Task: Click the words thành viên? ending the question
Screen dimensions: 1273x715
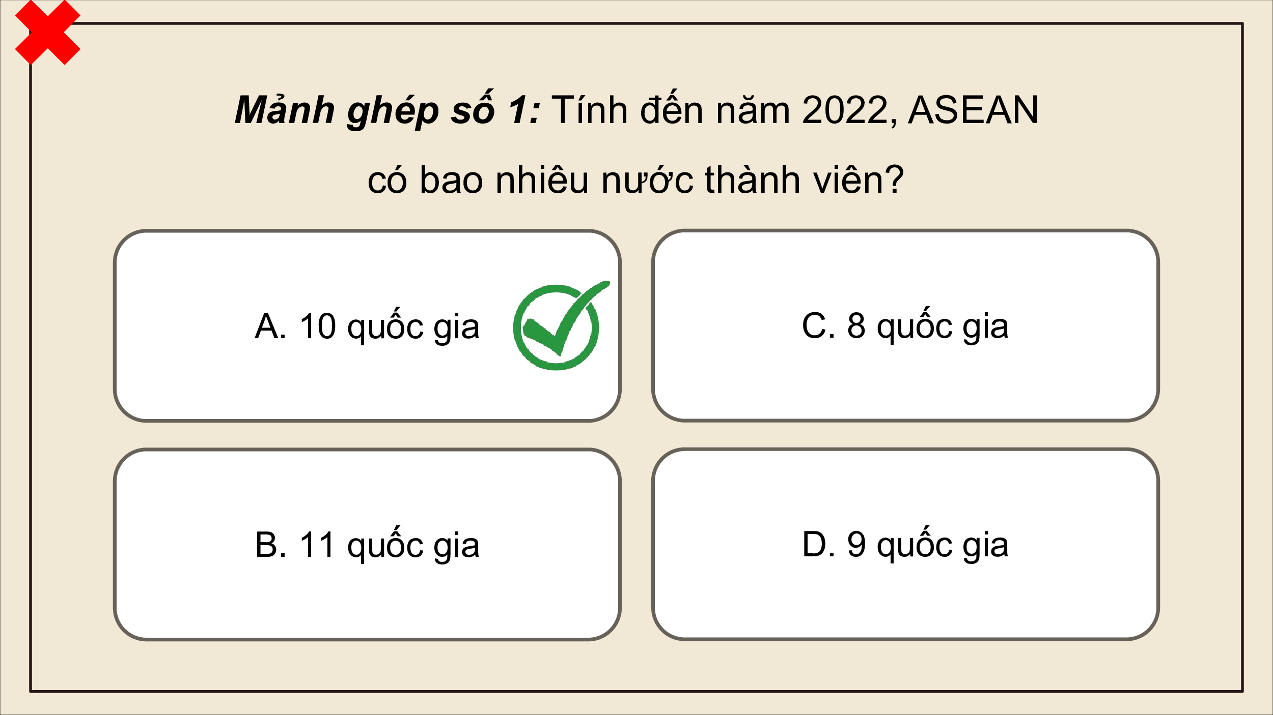Action: [x=805, y=180]
